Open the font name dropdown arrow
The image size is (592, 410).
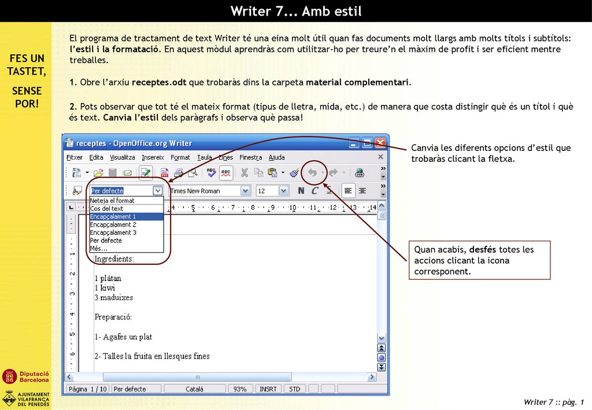[x=245, y=191]
